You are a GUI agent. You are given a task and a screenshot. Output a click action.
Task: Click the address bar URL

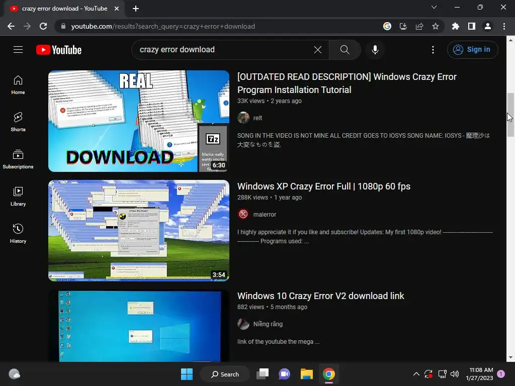coord(163,26)
